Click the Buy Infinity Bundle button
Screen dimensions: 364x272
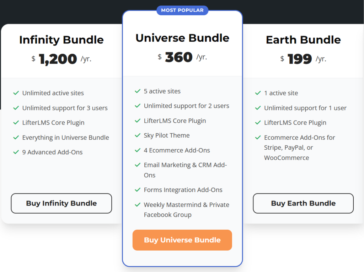click(61, 203)
